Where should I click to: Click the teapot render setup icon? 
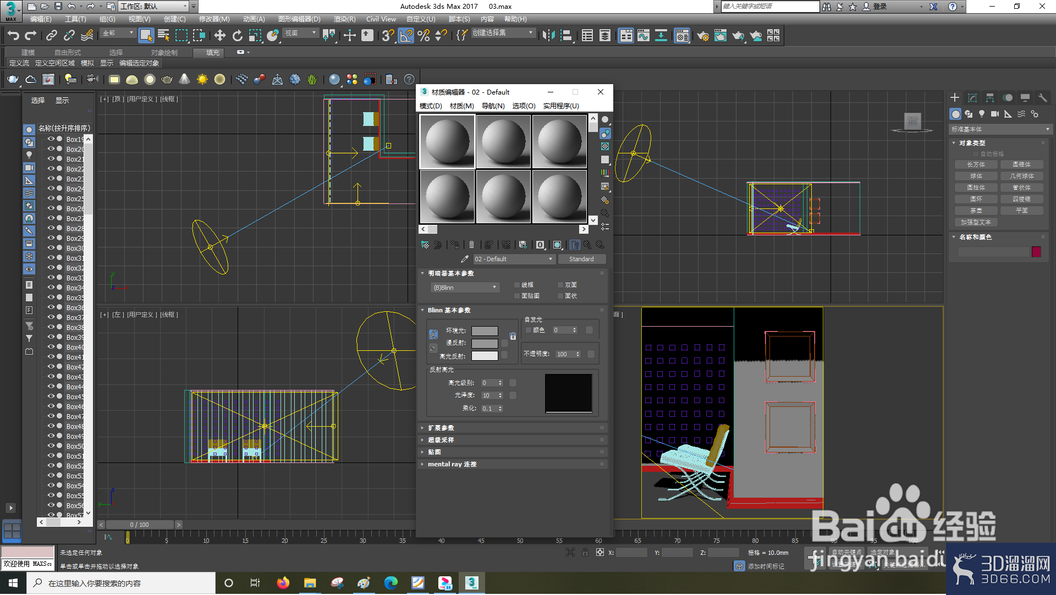pyautogui.click(x=703, y=36)
